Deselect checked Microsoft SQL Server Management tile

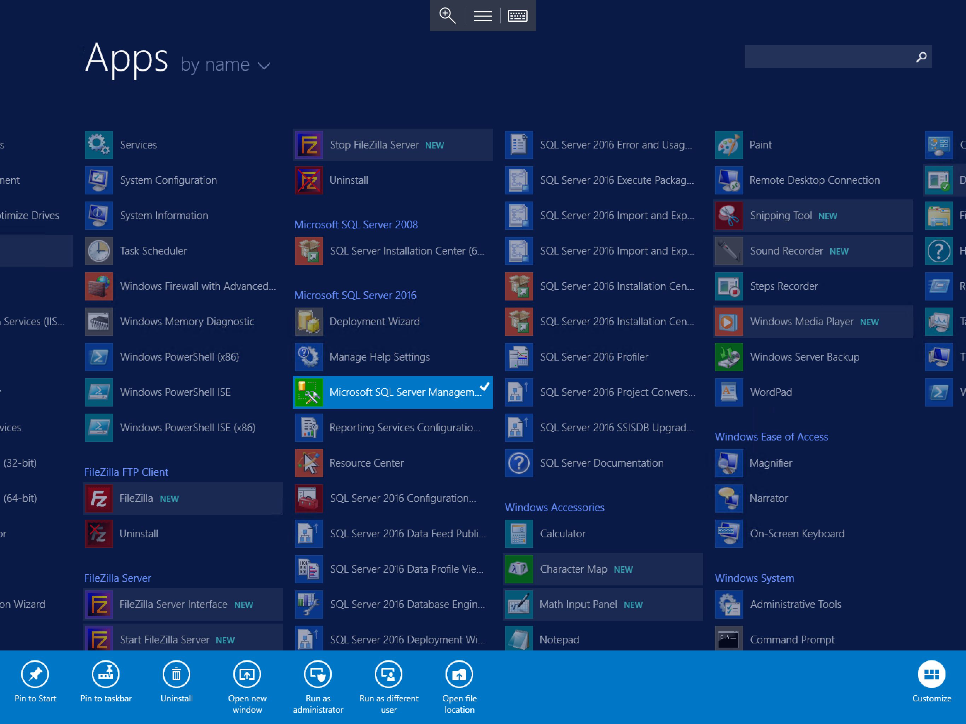click(392, 392)
